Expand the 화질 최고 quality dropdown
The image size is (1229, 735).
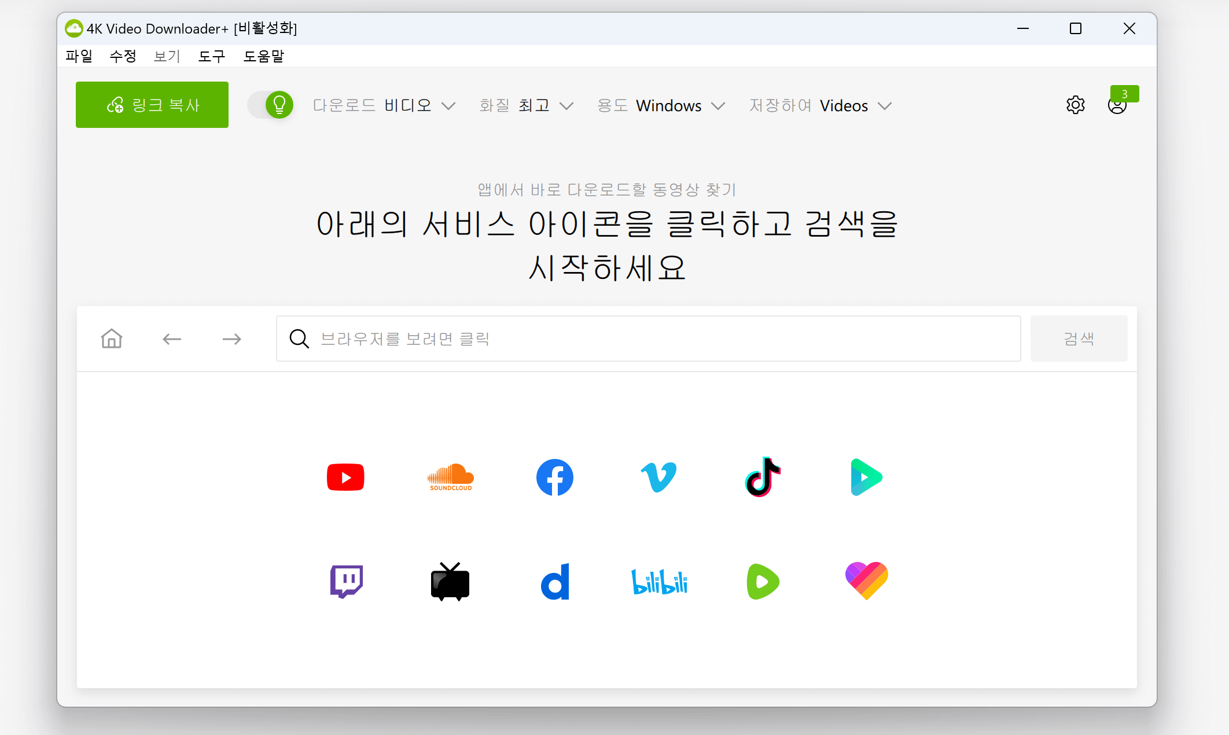(x=526, y=105)
